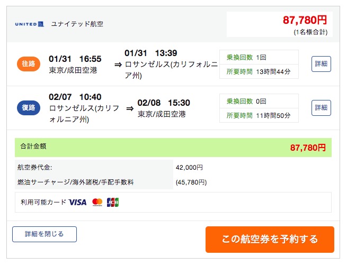Click the outbound flight arrow symbol
Viewport: 347px width, 266px height.
click(x=118, y=65)
